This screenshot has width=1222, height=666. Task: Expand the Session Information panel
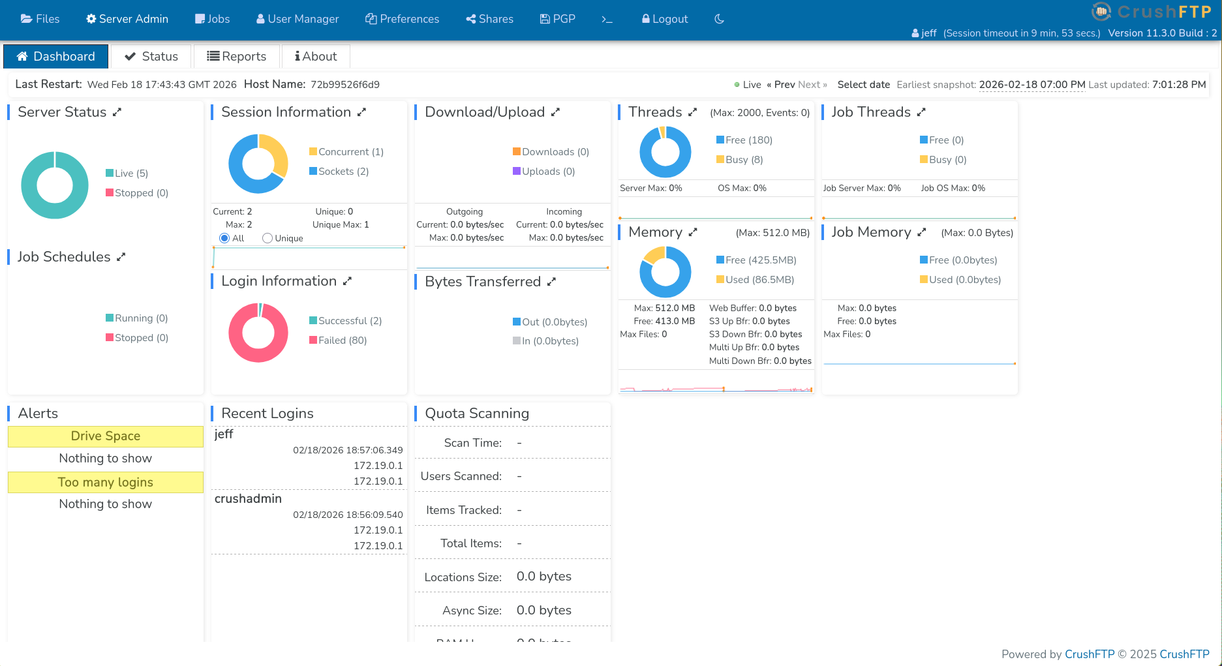362,112
